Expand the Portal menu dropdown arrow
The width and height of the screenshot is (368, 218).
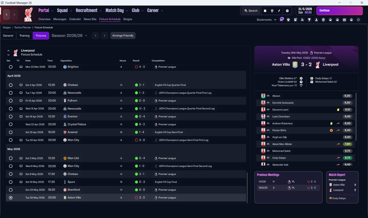point(52,11)
